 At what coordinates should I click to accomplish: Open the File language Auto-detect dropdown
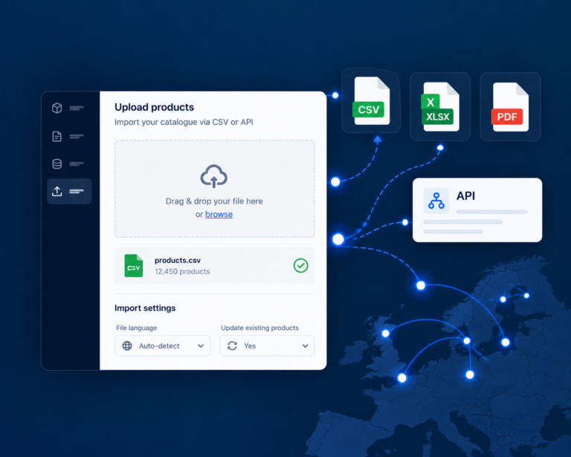(x=162, y=346)
